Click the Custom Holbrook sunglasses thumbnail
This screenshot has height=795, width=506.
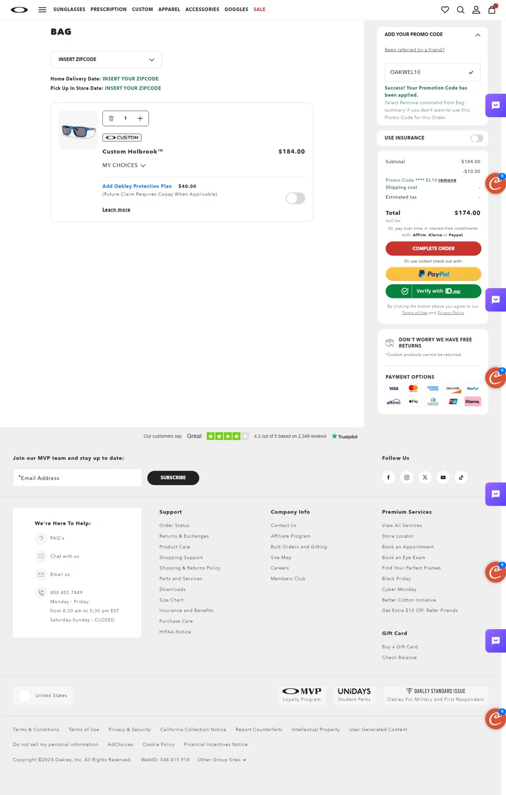tap(78, 130)
